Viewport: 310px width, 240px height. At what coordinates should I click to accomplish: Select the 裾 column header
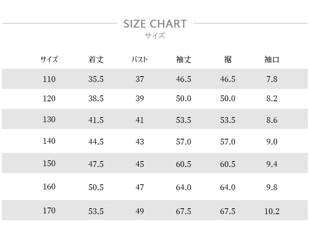pos(227,60)
